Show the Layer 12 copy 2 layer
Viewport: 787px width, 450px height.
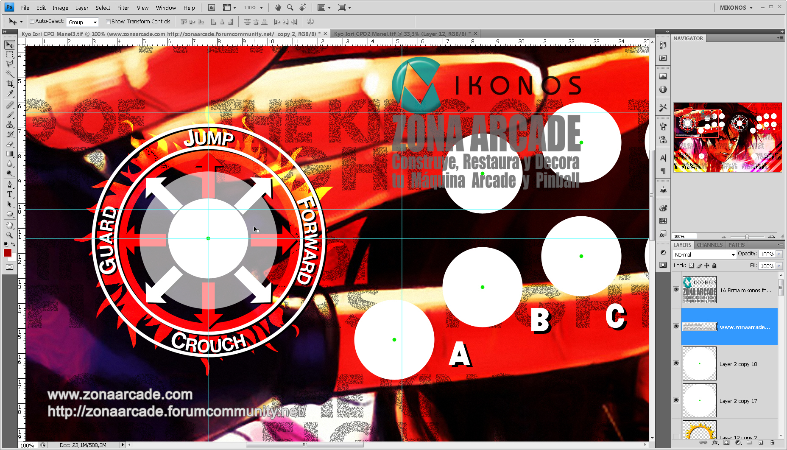676,436
